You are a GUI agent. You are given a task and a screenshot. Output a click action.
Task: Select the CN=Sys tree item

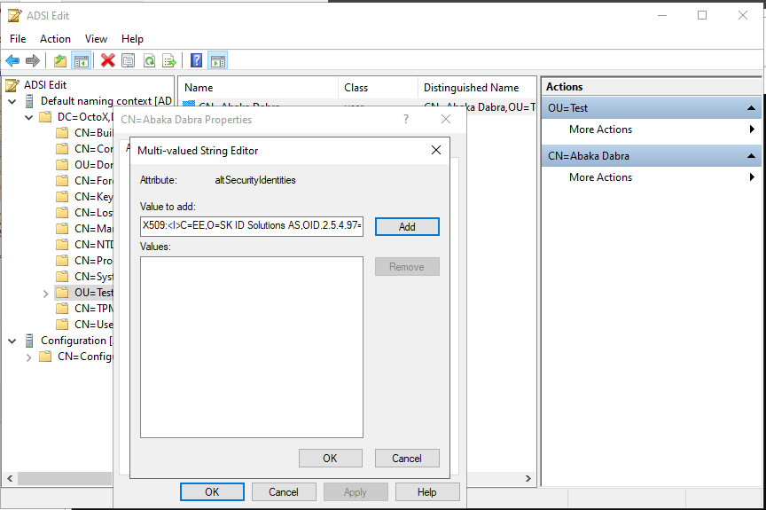(x=94, y=277)
